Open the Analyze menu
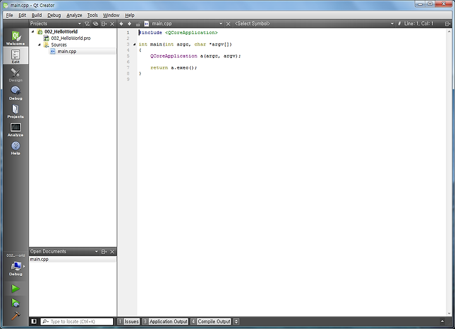Image resolution: width=455 pixels, height=329 pixels. [74, 15]
